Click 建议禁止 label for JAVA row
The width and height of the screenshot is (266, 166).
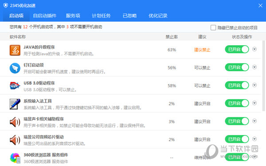[202, 50]
